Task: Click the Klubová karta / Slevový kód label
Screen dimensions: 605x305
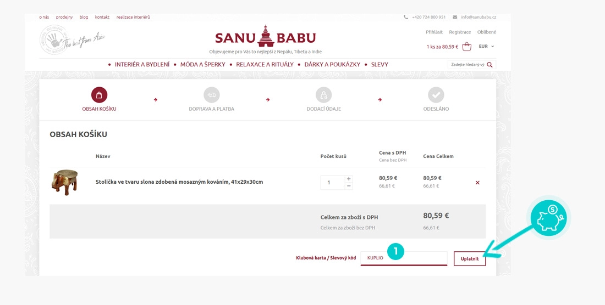Action: coord(326,258)
